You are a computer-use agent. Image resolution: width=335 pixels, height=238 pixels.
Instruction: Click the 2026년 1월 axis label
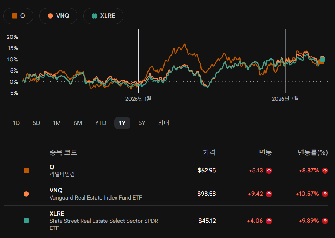coord(138,99)
